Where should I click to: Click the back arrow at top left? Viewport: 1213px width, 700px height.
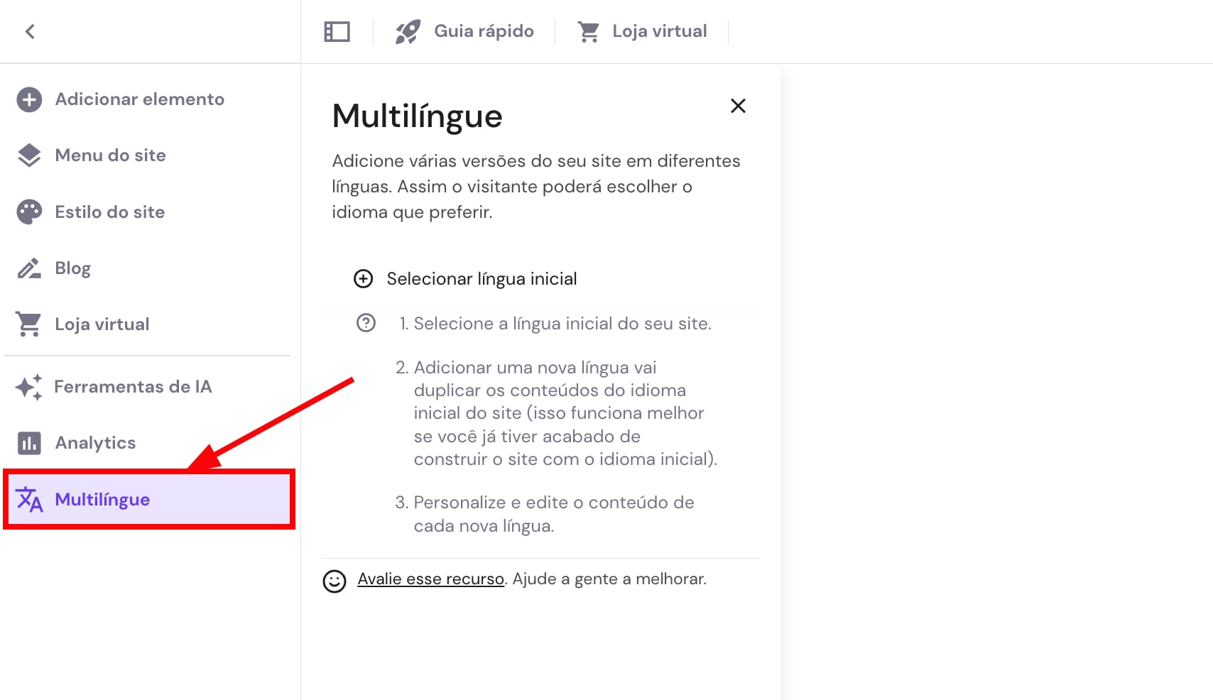click(x=30, y=31)
